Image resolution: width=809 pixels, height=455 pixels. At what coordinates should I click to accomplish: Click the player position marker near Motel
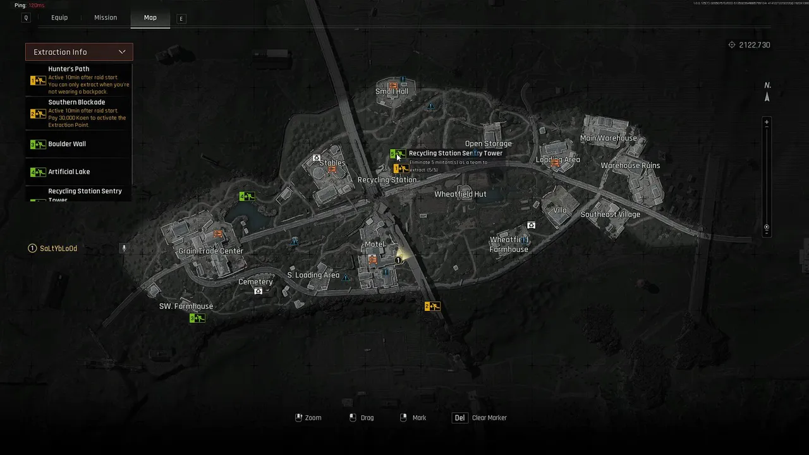coord(399,259)
